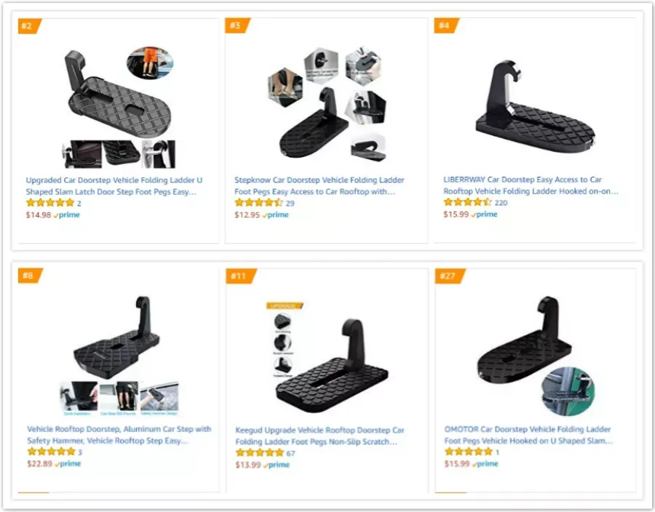Click the #27 rank badge
655x512 pixels.
(450, 276)
